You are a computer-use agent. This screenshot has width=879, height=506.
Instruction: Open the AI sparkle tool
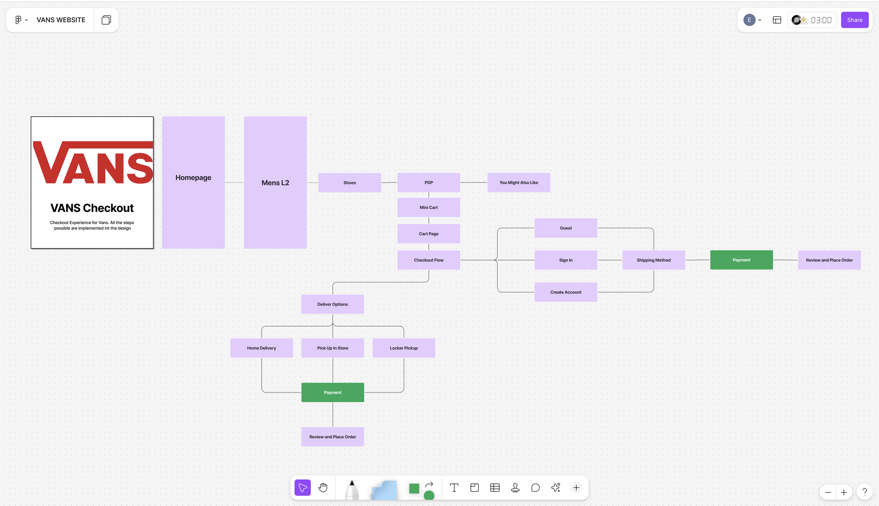[556, 487]
